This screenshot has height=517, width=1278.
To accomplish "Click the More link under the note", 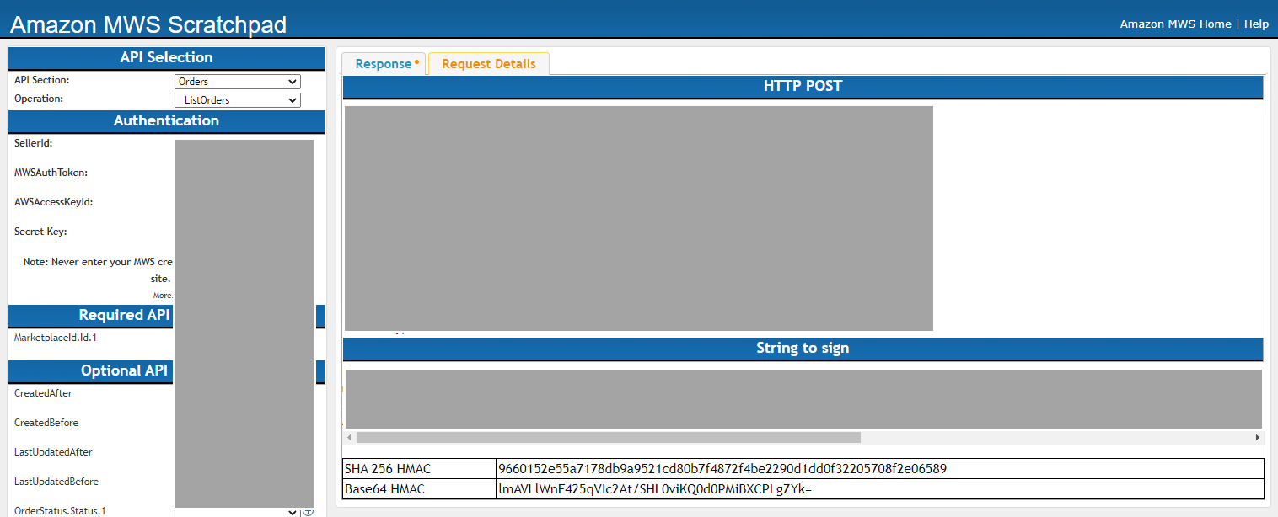I will [x=162, y=296].
